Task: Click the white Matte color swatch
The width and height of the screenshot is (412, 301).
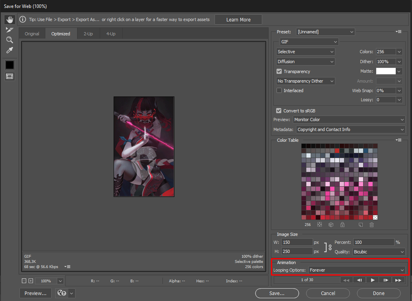Action: tap(386, 71)
